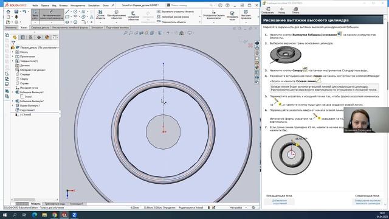Click the traffic-light Rebuild icon
Viewport: 389px width, 219px height.
coord(16,17)
